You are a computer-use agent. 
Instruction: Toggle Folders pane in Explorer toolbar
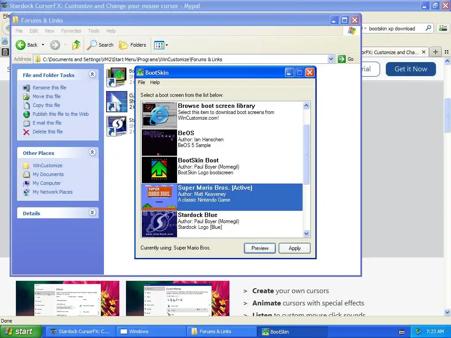(133, 45)
